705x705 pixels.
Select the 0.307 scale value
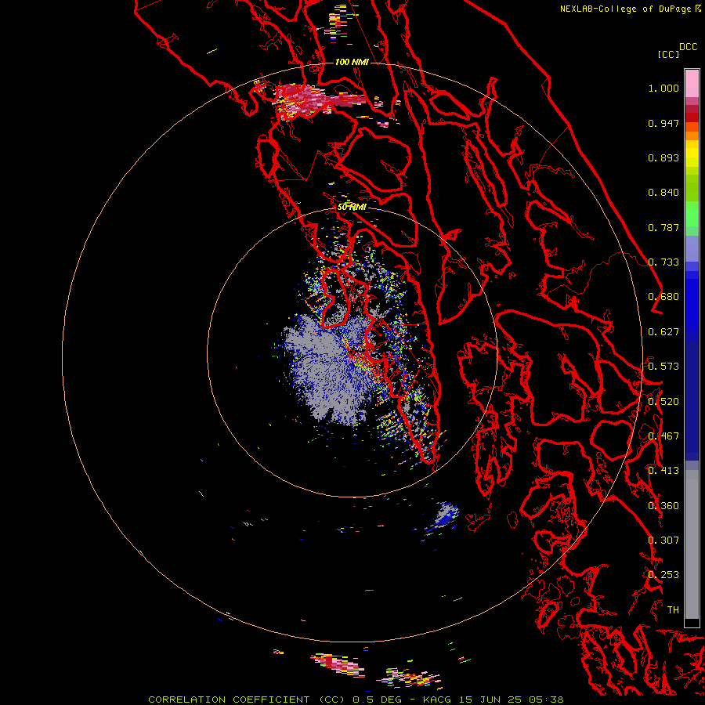[x=663, y=540]
